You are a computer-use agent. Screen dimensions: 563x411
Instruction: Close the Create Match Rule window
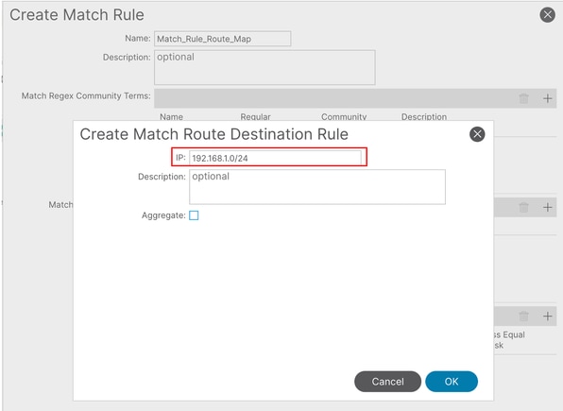point(547,15)
